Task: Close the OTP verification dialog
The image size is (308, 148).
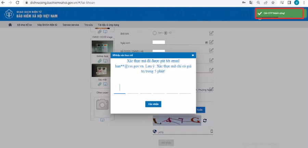Action: tap(193, 55)
